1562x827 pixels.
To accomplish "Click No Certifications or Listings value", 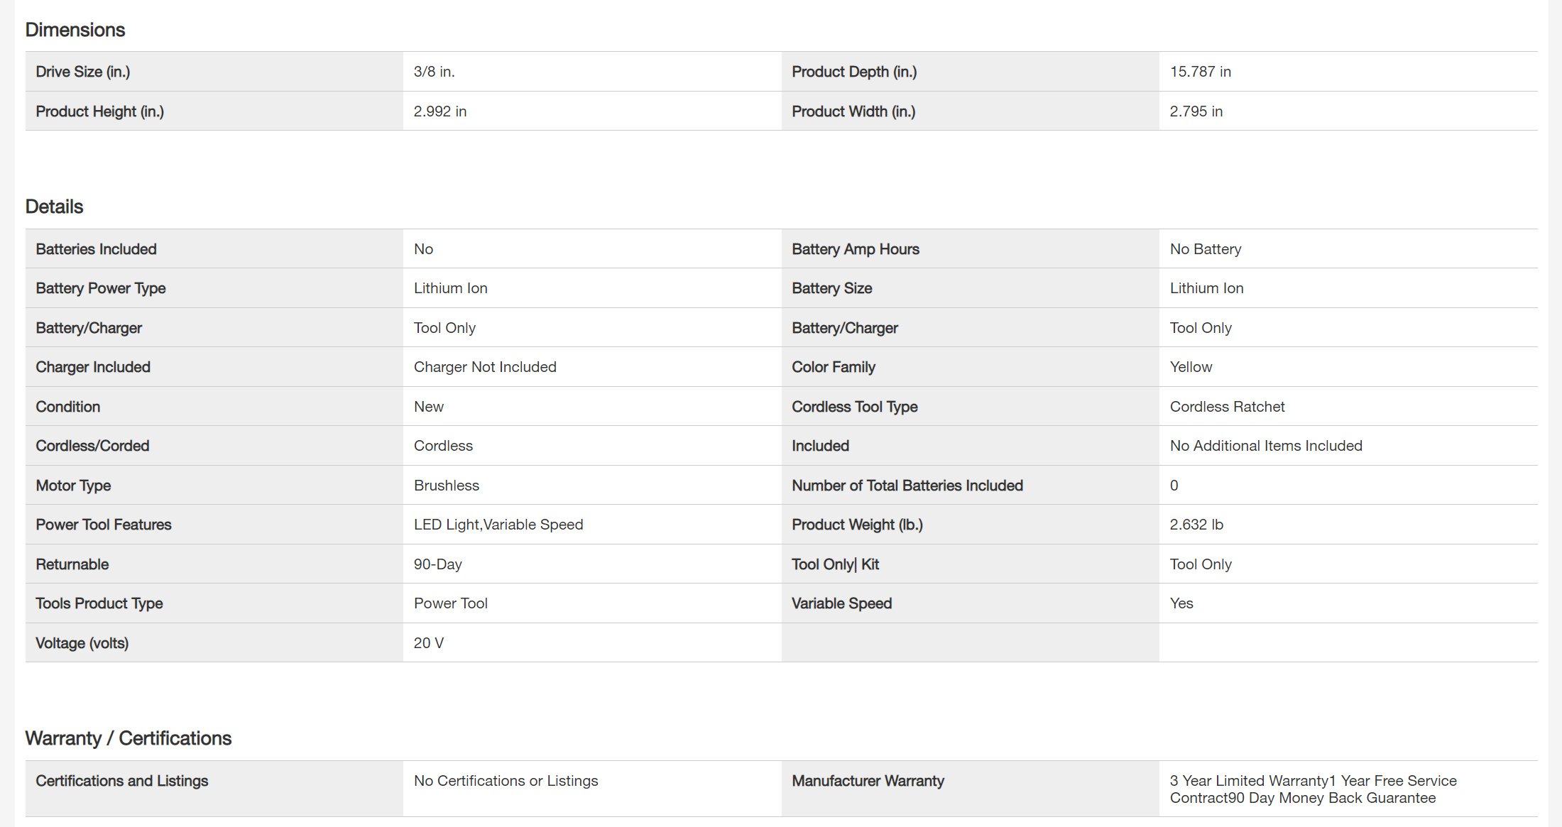I will coord(506,781).
